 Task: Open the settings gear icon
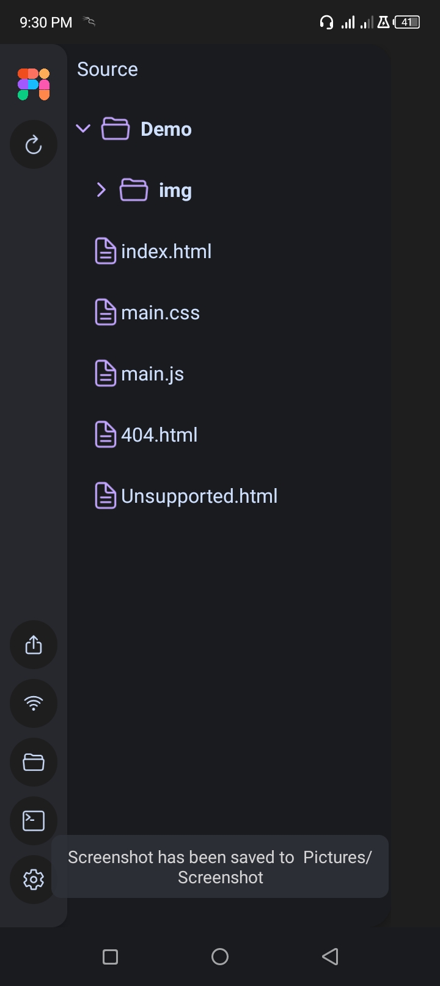[x=33, y=880]
